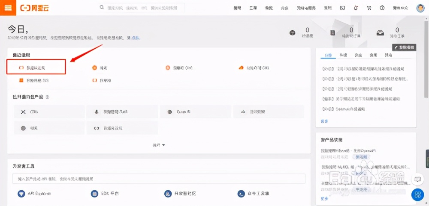Open the first recently used product entry
Image resolution: width=429 pixels, height=206 pixels.
(36, 67)
